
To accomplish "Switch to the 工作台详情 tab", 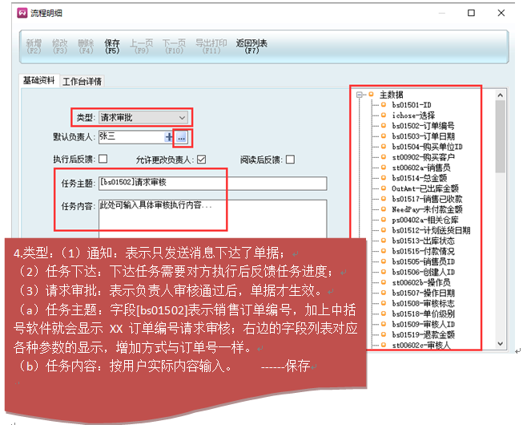I will 82,81.
